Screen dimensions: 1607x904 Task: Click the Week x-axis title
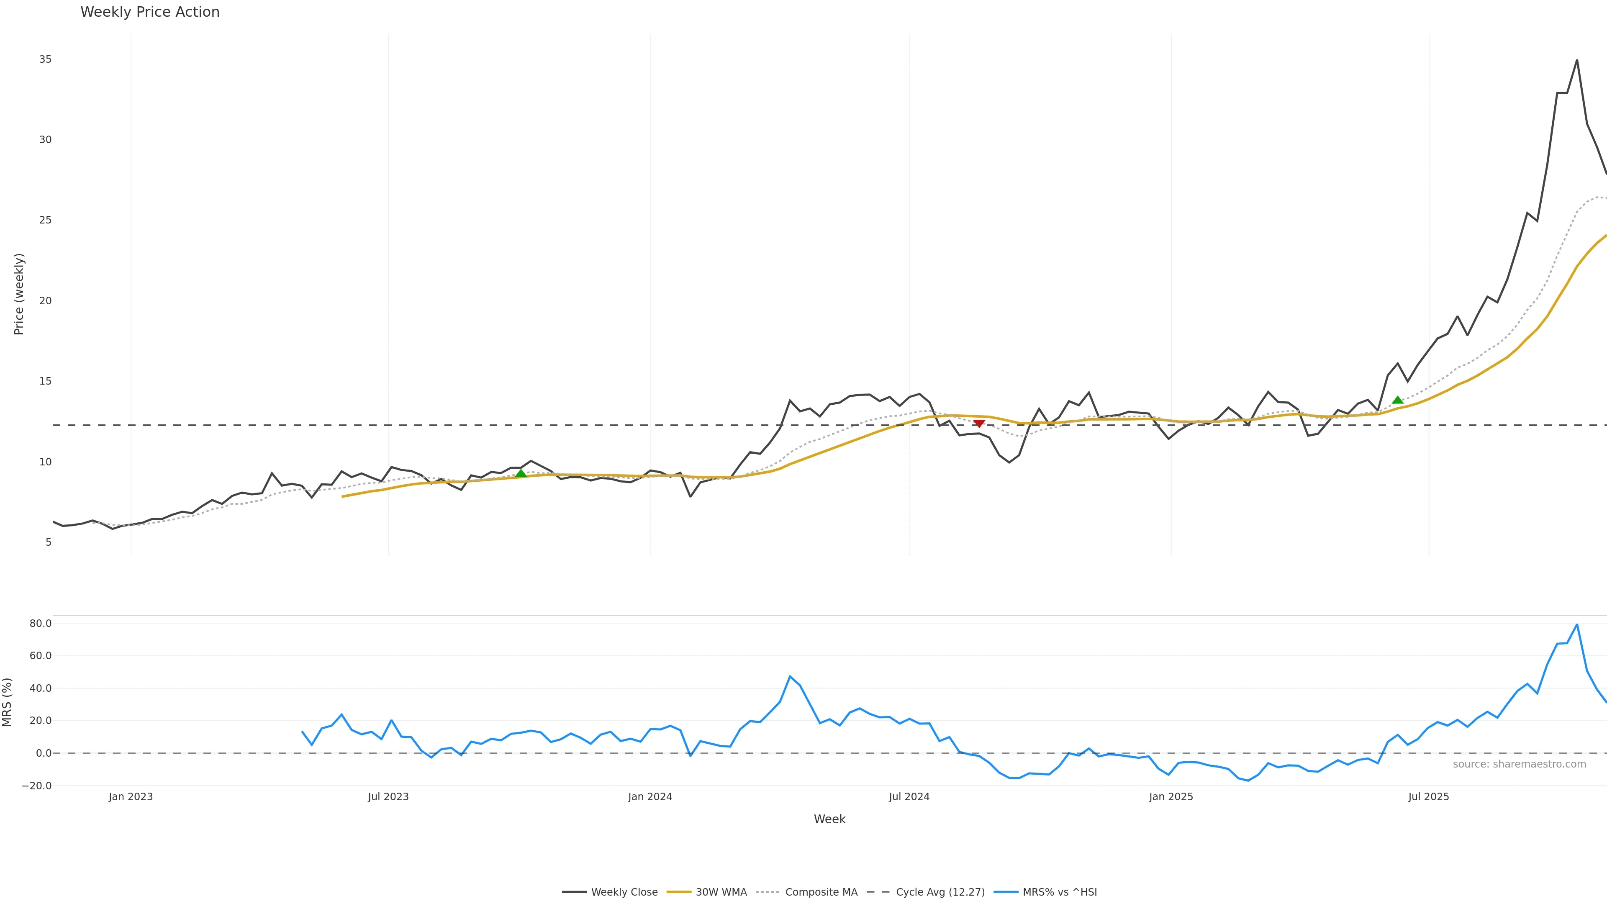click(829, 819)
